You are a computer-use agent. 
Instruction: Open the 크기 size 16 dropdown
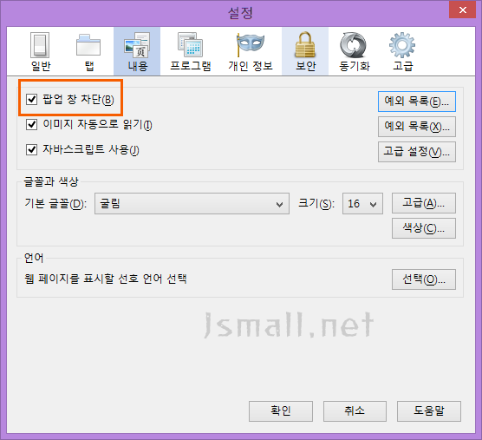[362, 204]
